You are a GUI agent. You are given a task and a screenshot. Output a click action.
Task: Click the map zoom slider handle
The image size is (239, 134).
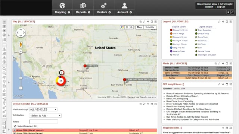(21, 78)
